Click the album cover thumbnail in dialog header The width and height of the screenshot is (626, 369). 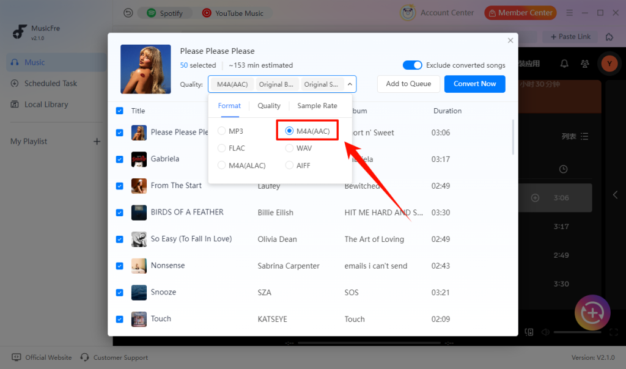point(145,69)
